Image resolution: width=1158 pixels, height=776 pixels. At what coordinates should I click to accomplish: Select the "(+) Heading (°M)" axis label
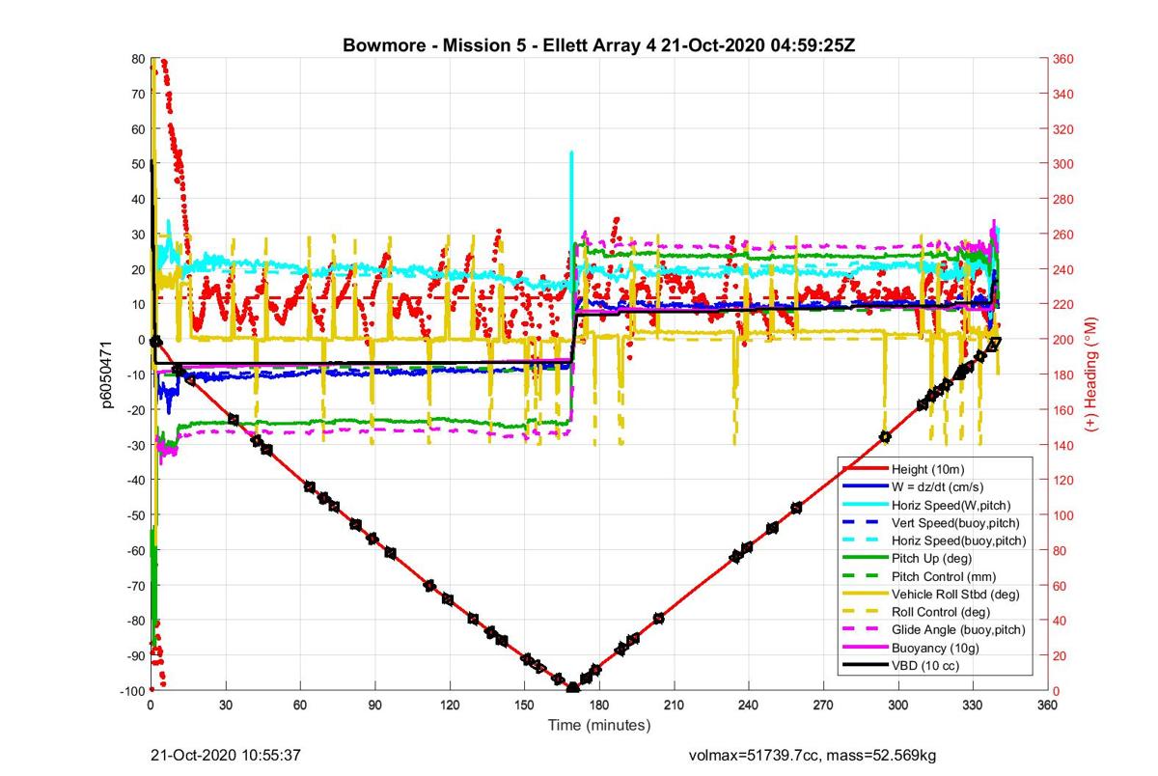tap(1091, 374)
